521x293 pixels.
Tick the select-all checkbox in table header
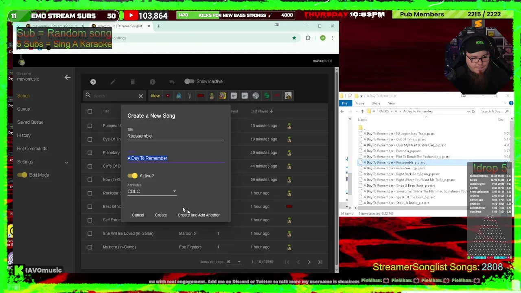90,111
